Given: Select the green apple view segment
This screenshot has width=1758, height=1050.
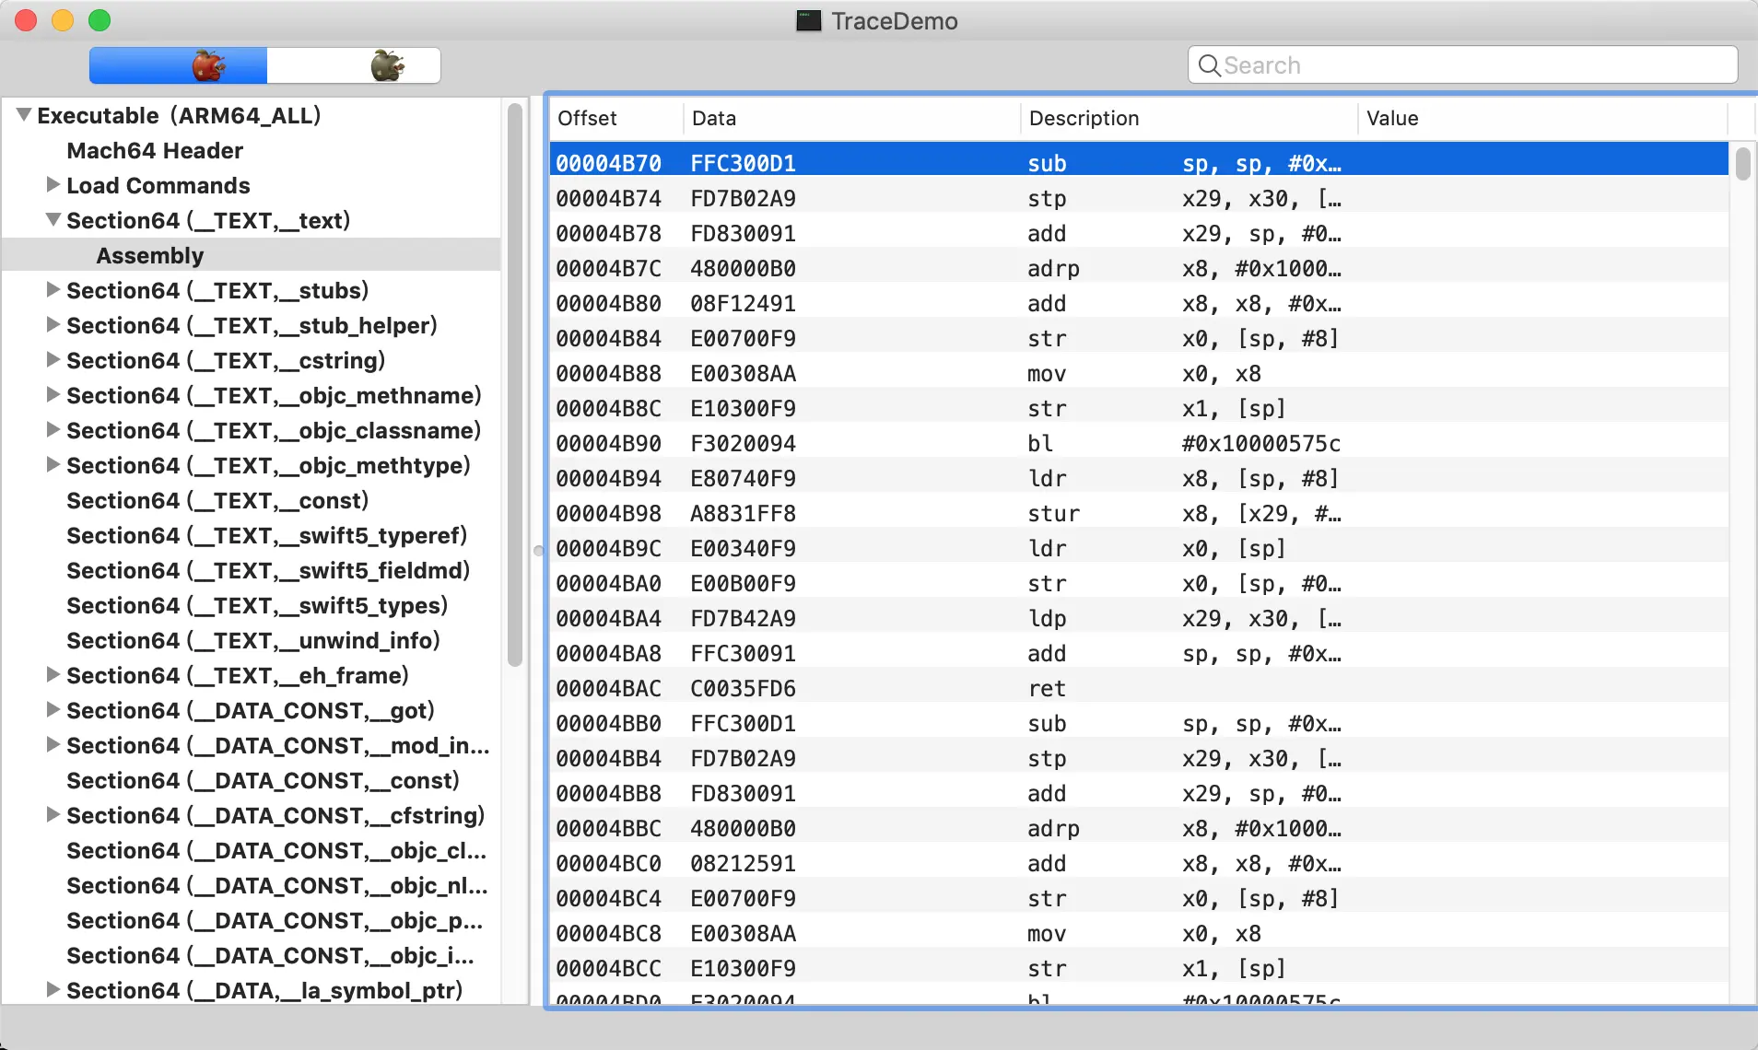Looking at the screenshot, I should coord(354,65).
